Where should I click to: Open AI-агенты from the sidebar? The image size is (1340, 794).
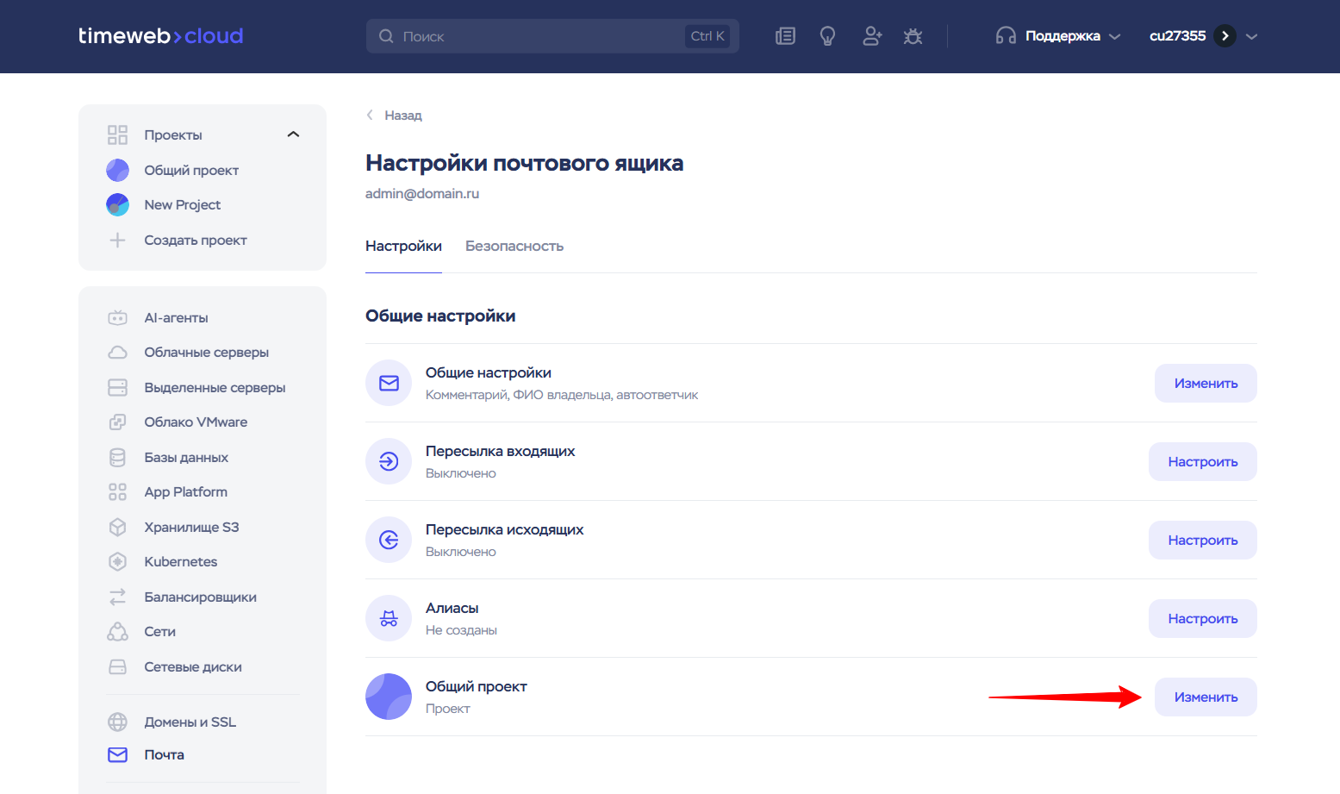pyautogui.click(x=176, y=317)
